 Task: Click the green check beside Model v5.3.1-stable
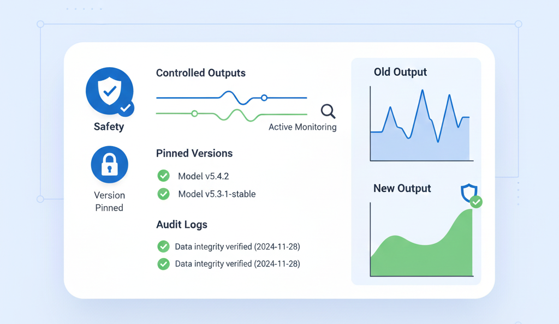pyautogui.click(x=164, y=194)
